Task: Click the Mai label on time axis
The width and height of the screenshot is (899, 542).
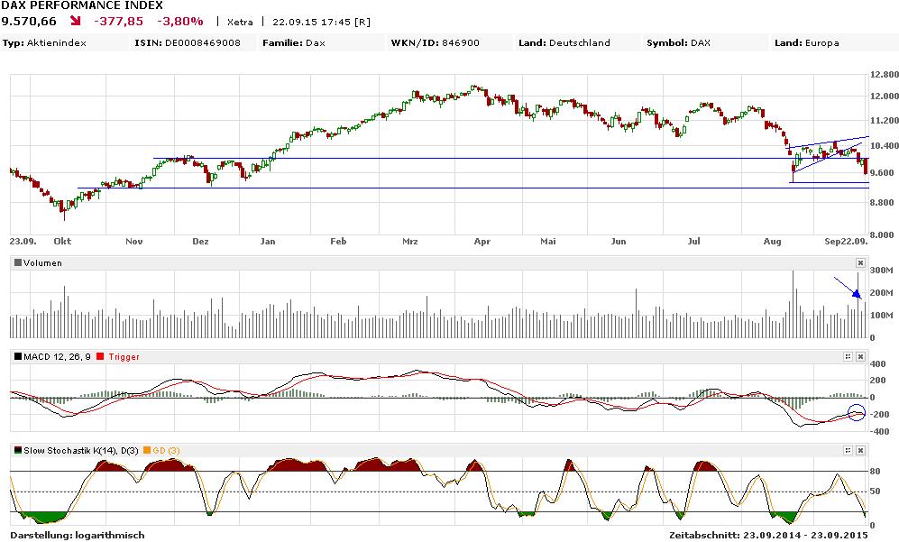Action: (548, 242)
